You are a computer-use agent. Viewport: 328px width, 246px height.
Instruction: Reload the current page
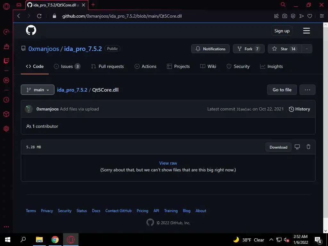coord(39,16)
